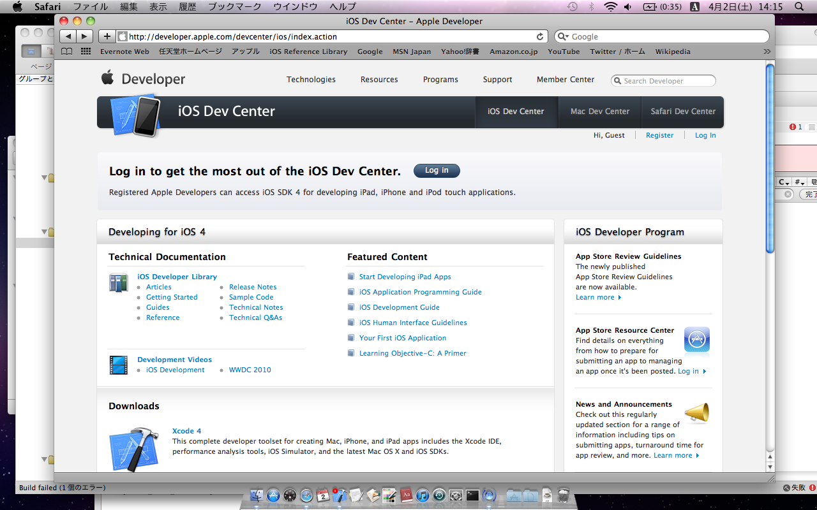The height and width of the screenshot is (510, 817).
Task: Open System Preferences from the Dock
Action: 456,495
